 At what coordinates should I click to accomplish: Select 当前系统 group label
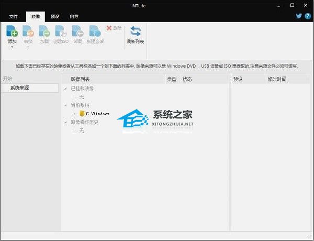(80, 105)
